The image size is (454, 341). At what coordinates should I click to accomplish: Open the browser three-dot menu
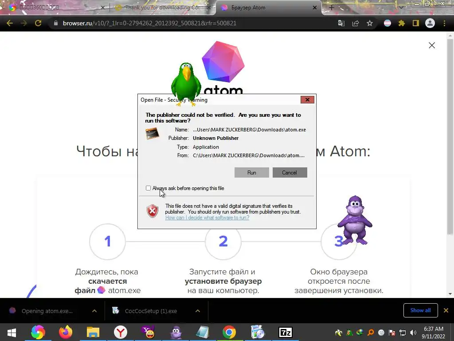[x=444, y=23]
